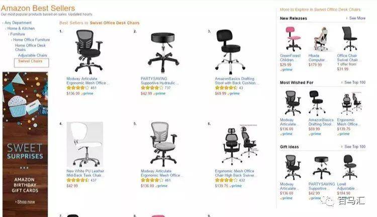The height and width of the screenshot is (217, 377).
Task: Click Shop now on birthday gift cards banner
Action: pyautogui.click(x=26, y=202)
